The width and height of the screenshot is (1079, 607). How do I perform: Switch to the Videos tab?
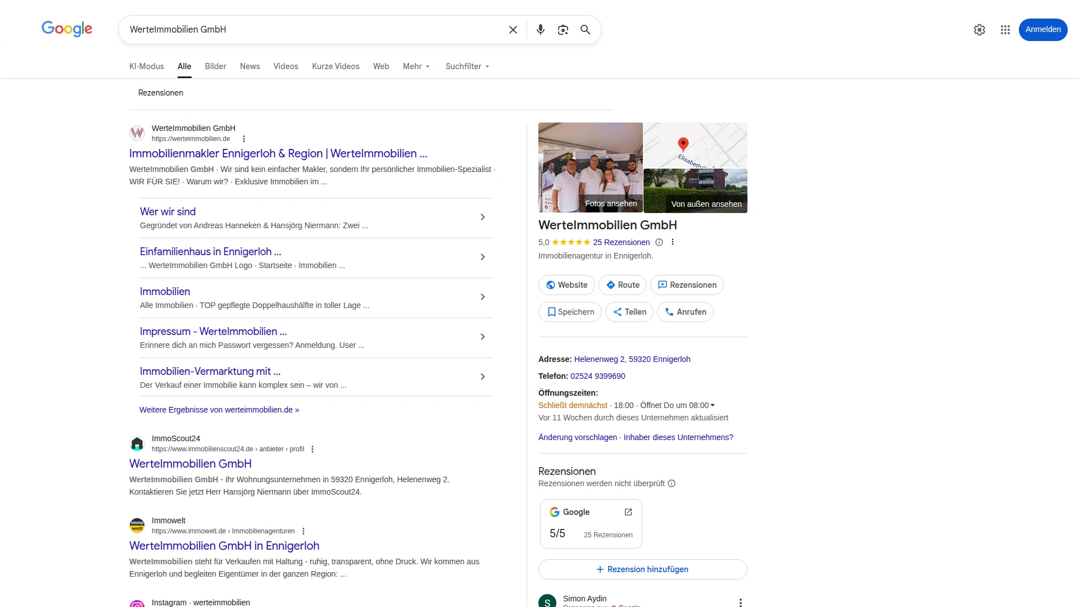pyautogui.click(x=285, y=66)
